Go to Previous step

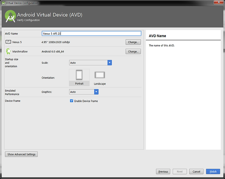(163, 172)
